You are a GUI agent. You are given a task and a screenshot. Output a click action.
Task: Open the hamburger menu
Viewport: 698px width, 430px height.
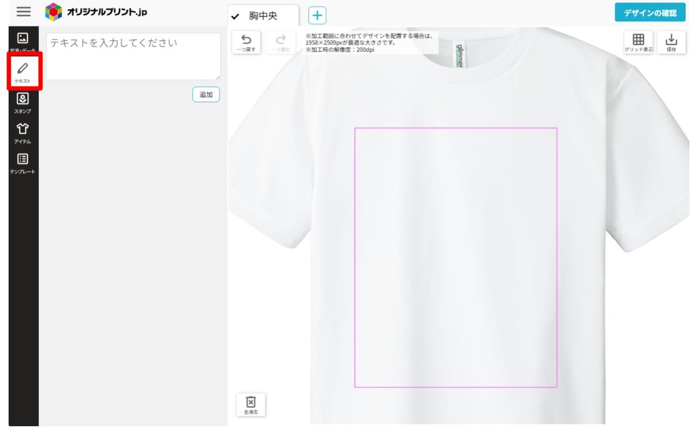click(24, 12)
